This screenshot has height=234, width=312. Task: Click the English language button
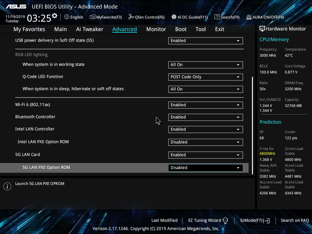[x=76, y=17]
